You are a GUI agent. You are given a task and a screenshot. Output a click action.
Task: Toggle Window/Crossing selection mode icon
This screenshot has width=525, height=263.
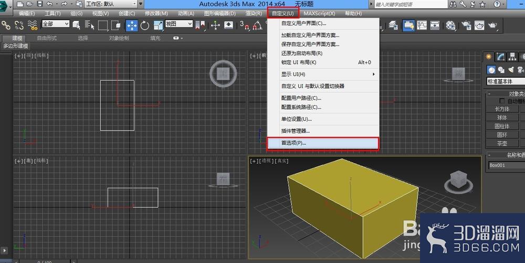116,25
